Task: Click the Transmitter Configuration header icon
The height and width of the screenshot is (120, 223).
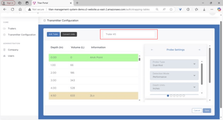Action: tap(44, 20)
